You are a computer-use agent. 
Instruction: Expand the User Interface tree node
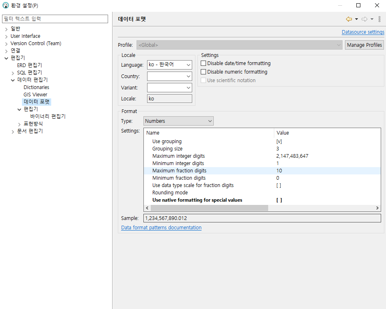7,37
